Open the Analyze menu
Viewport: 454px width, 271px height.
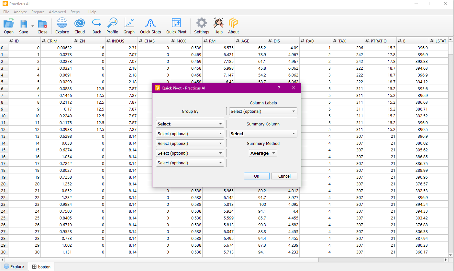pyautogui.click(x=20, y=12)
